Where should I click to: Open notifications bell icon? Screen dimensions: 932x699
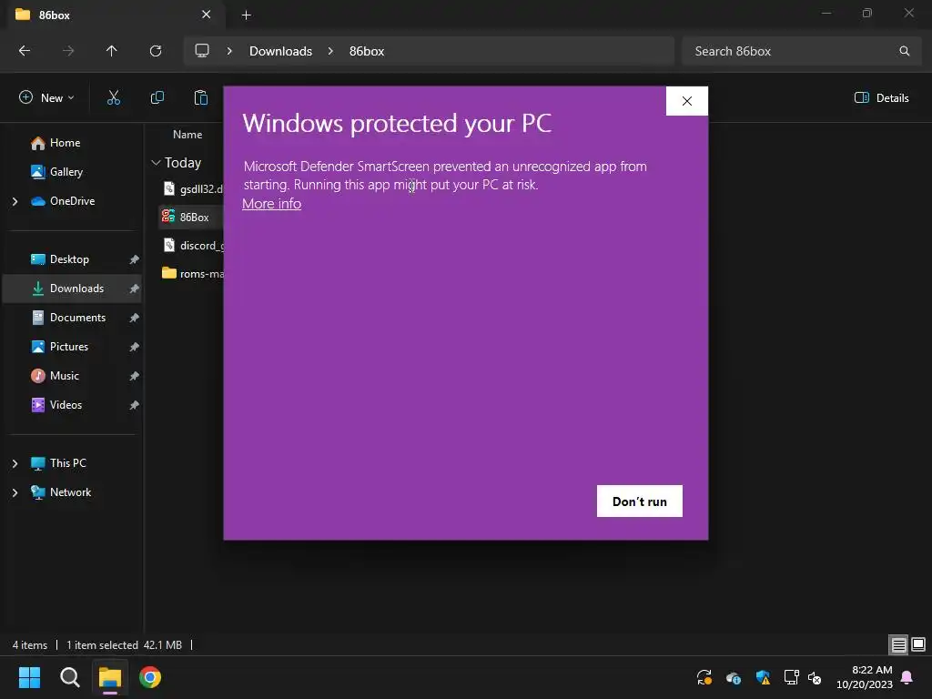coord(907,677)
